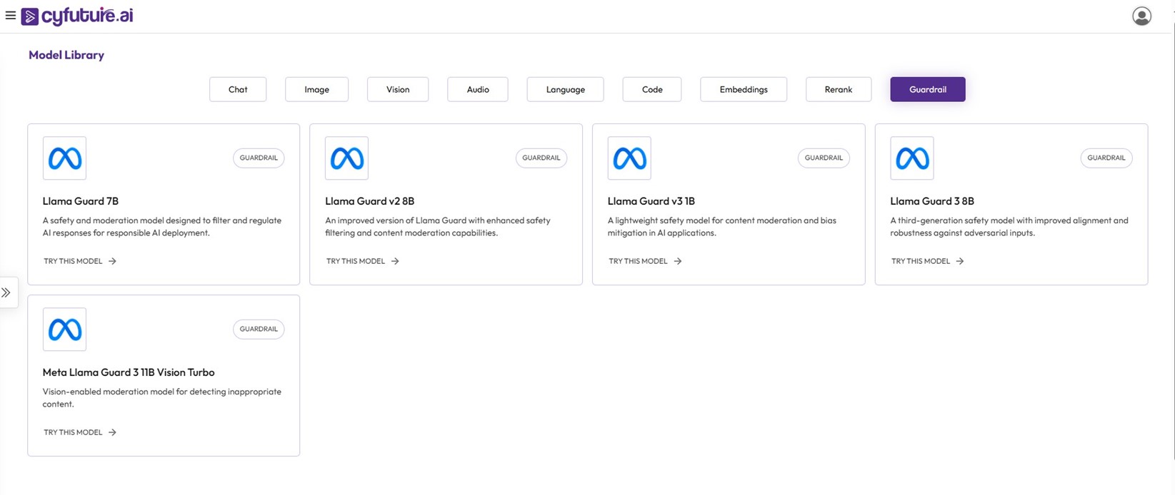Expand the collapsed sidebar with double chevron
Screen dimensions: 1175x495
(x=6, y=292)
